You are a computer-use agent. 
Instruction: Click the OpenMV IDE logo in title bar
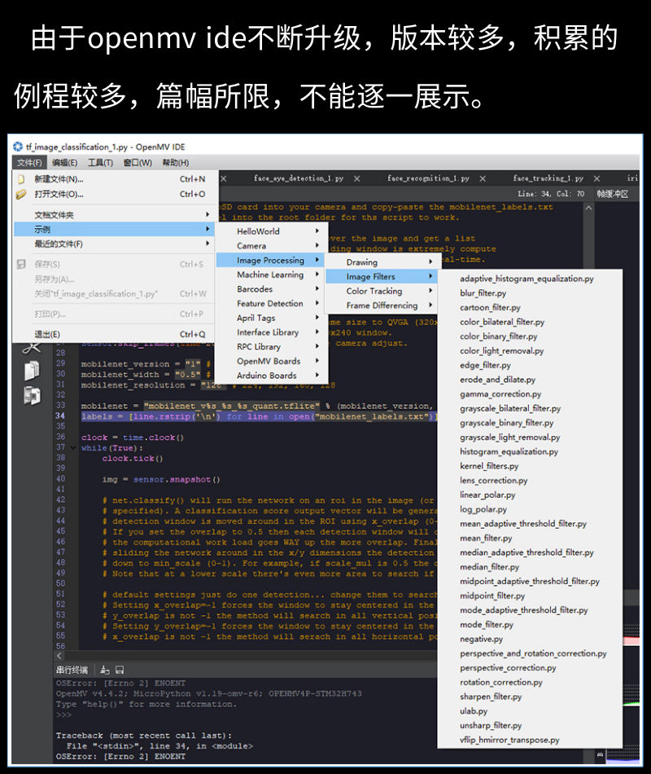click(x=18, y=147)
